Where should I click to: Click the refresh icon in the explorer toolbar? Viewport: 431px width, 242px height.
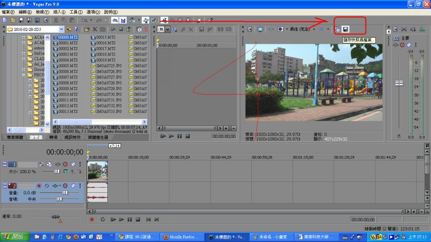pos(77,29)
